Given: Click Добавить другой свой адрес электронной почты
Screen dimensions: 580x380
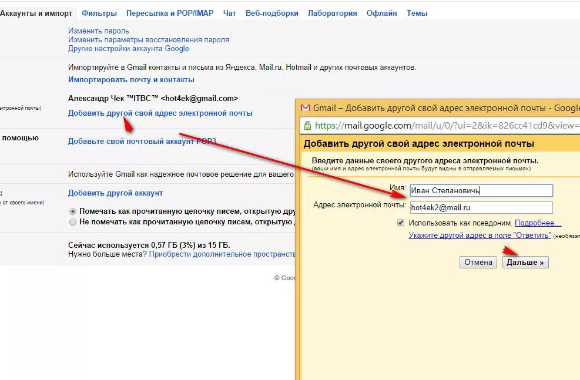Looking at the screenshot, I should click(160, 113).
